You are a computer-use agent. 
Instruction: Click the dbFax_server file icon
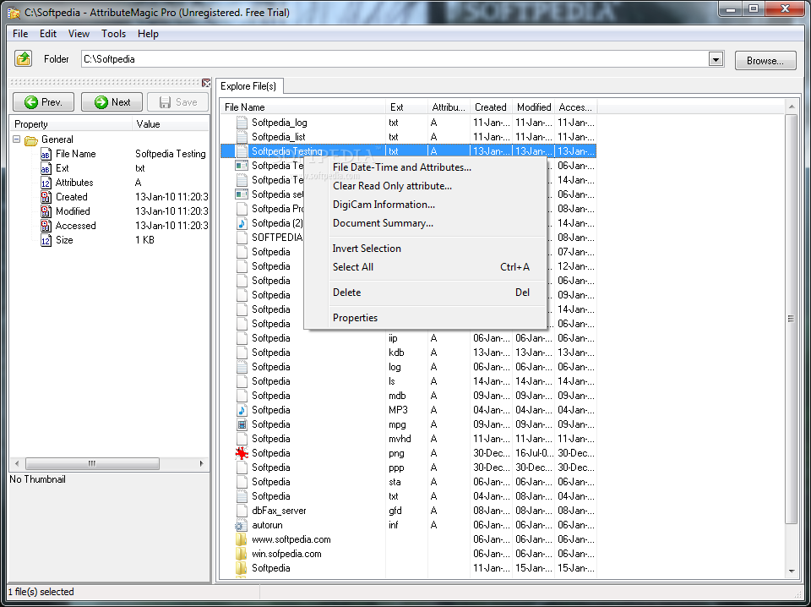click(242, 511)
